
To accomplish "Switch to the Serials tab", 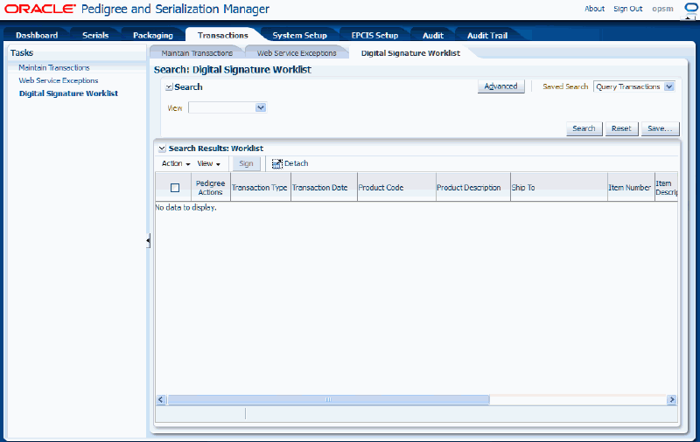I will [95, 35].
